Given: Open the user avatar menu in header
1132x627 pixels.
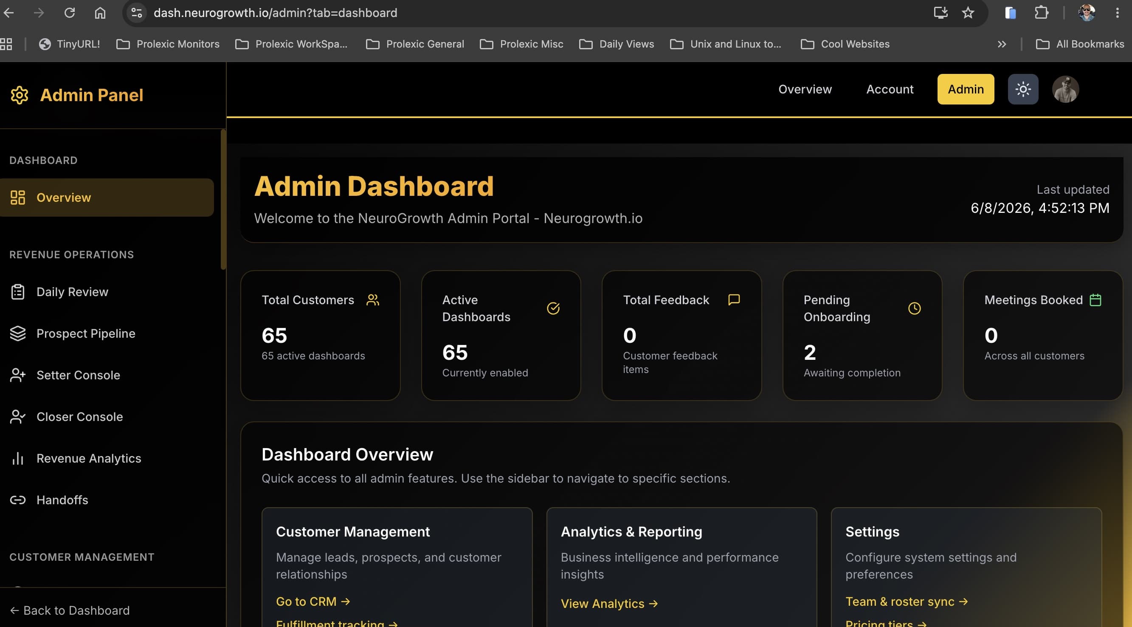Looking at the screenshot, I should click(1065, 89).
